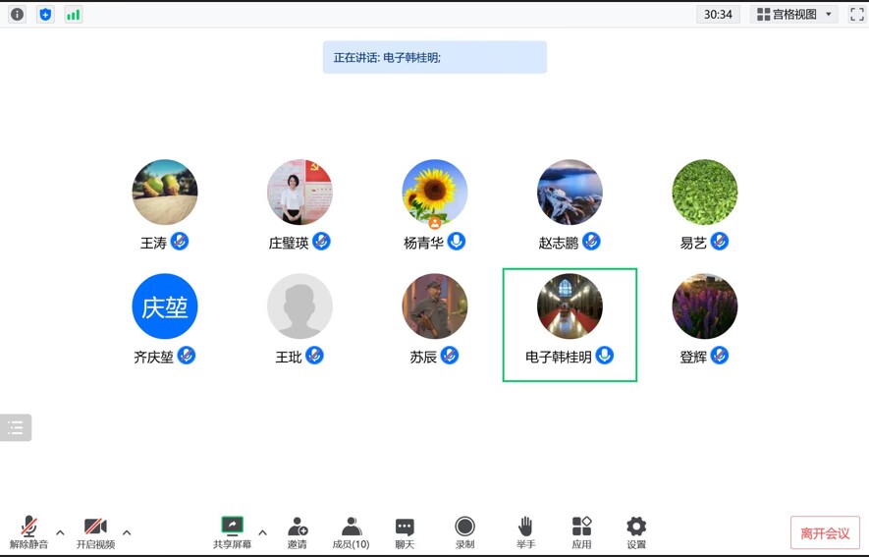Open the Chat (聊天) panel

405,532
